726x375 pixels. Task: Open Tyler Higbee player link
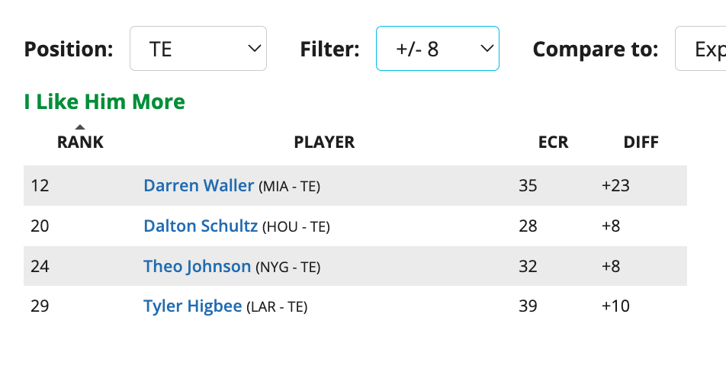coord(192,306)
